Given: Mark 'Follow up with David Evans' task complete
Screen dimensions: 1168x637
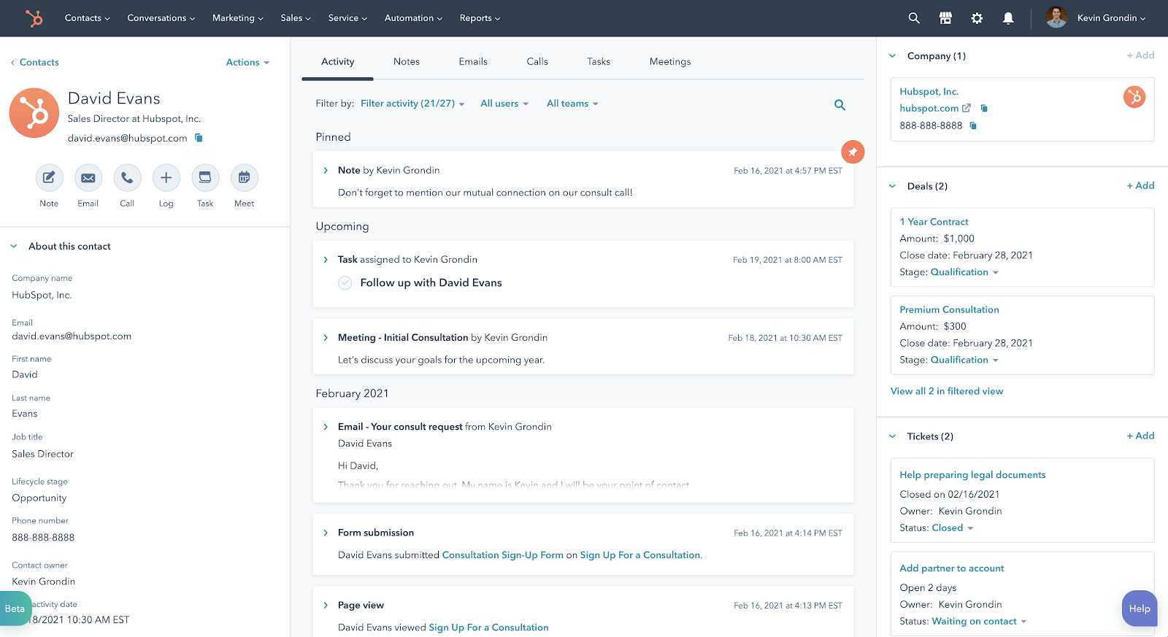Looking at the screenshot, I should click(345, 283).
